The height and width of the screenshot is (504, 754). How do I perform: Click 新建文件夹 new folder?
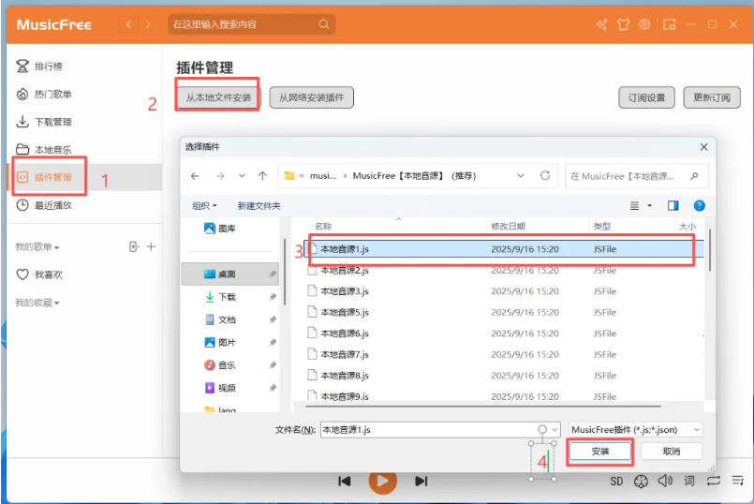coord(259,206)
